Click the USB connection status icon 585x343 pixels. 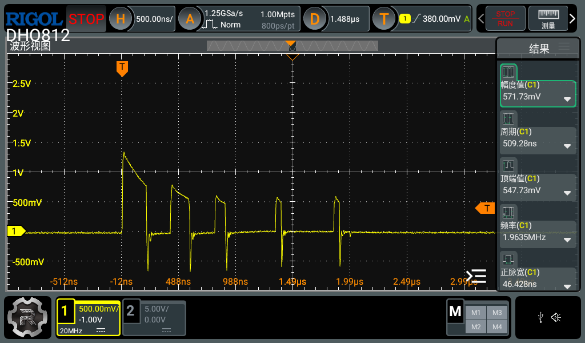point(540,318)
